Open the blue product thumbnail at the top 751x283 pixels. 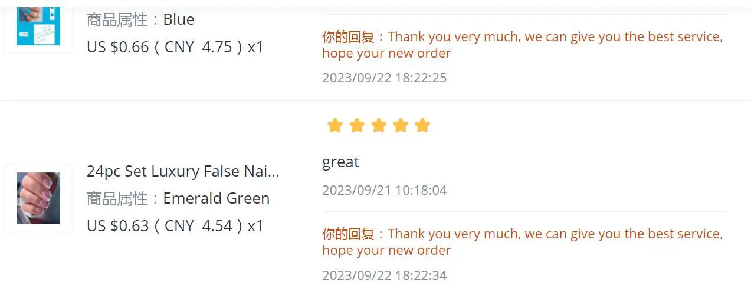pos(38,23)
